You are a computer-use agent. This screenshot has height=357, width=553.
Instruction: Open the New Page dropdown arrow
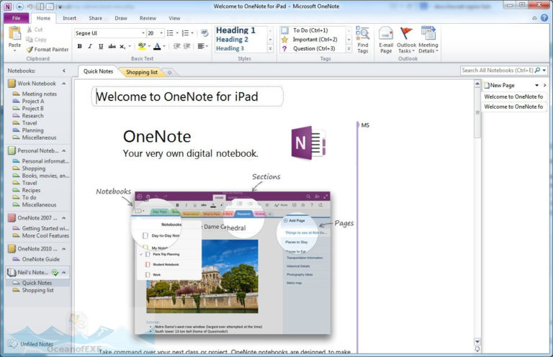(x=536, y=85)
